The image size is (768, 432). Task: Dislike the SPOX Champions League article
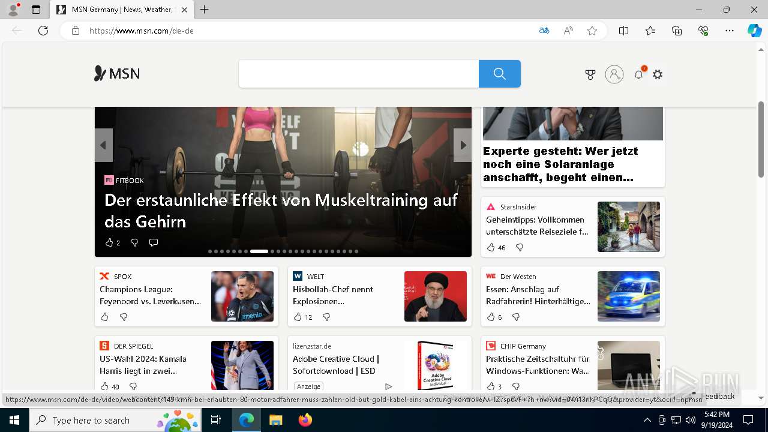[x=124, y=317]
